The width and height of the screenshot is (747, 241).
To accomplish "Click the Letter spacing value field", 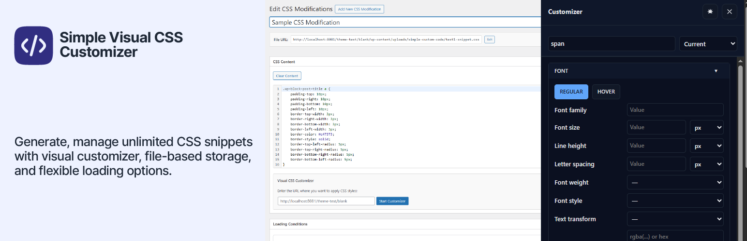I will pyautogui.click(x=657, y=164).
